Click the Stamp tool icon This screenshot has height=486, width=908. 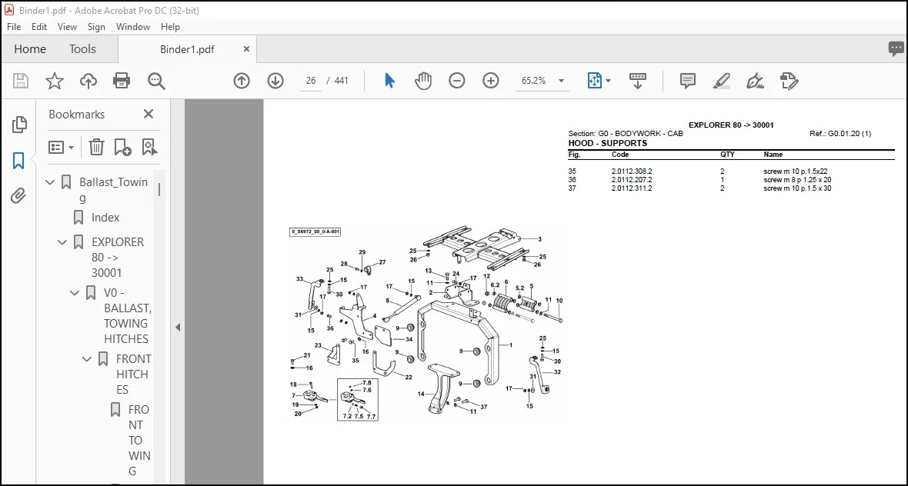tap(789, 81)
